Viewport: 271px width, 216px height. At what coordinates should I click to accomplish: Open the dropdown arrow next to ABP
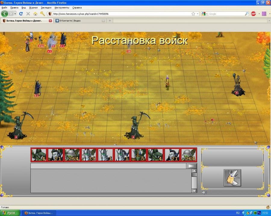[x=259, y=14]
